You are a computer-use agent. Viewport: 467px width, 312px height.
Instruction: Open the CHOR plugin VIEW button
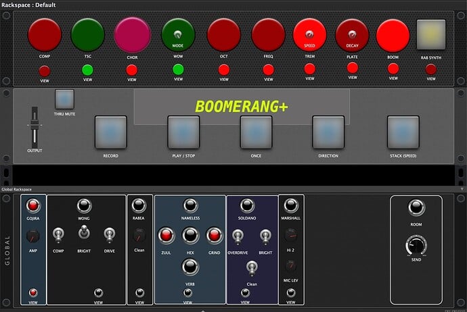(x=132, y=70)
